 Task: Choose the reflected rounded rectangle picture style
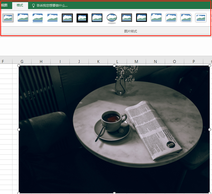[x=38, y=18]
